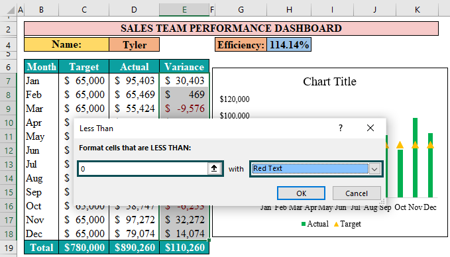Select the Jan month cell
Image resolution: width=450 pixels, height=257 pixels.
tap(41, 81)
